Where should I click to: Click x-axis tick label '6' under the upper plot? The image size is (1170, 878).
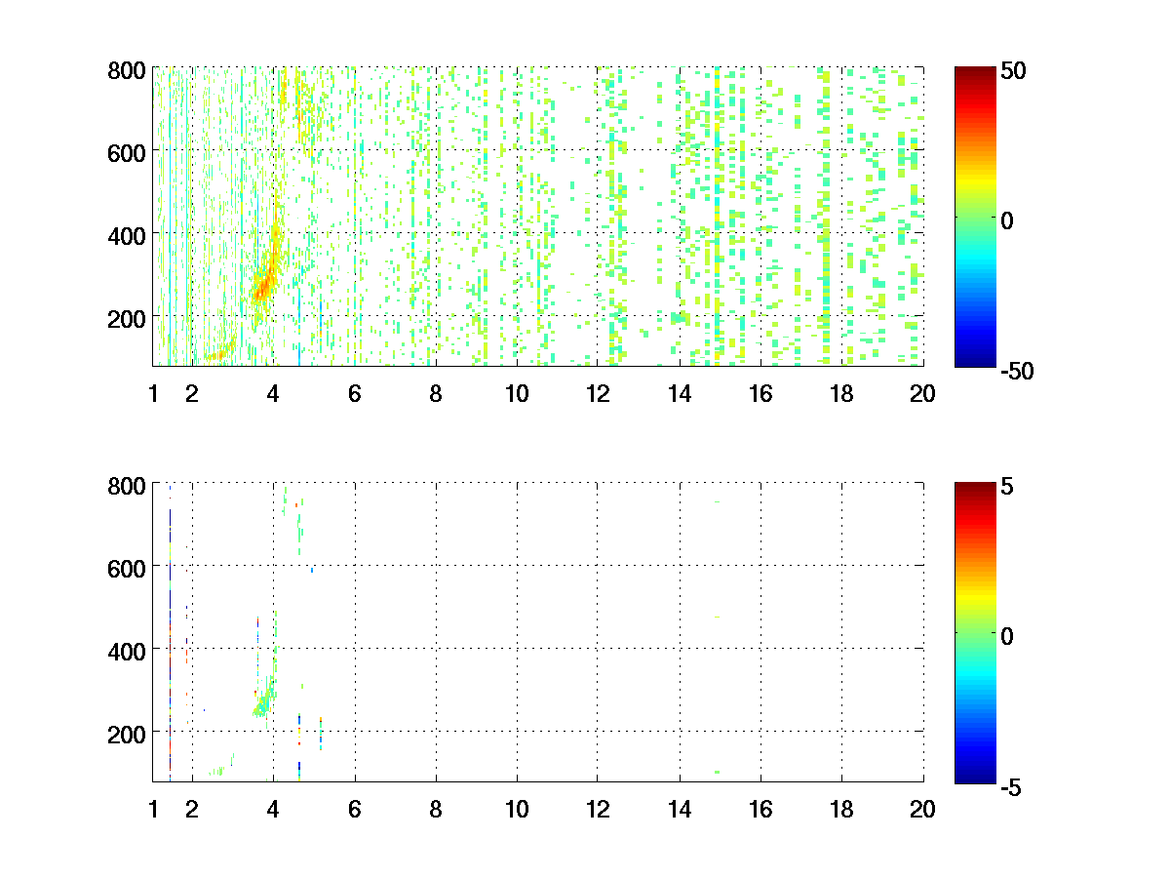coord(354,394)
